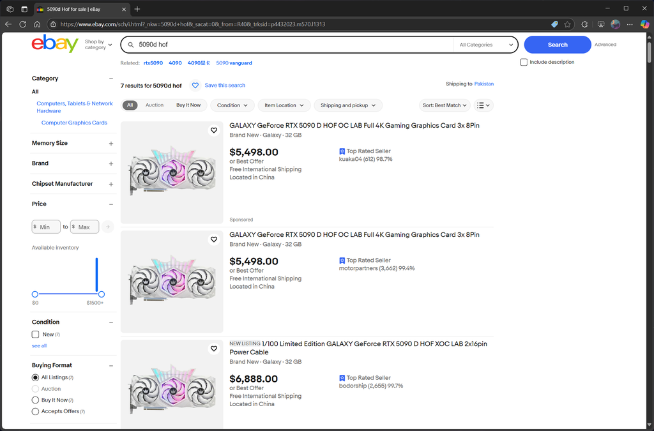Image resolution: width=654 pixels, height=431 pixels.
Task: Expand Brand filter section
Action: coord(111,164)
